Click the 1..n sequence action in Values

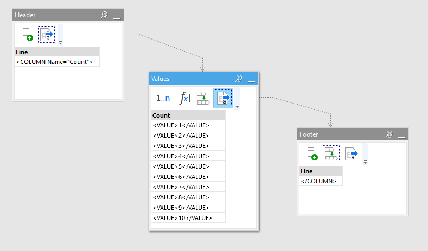coord(163,98)
